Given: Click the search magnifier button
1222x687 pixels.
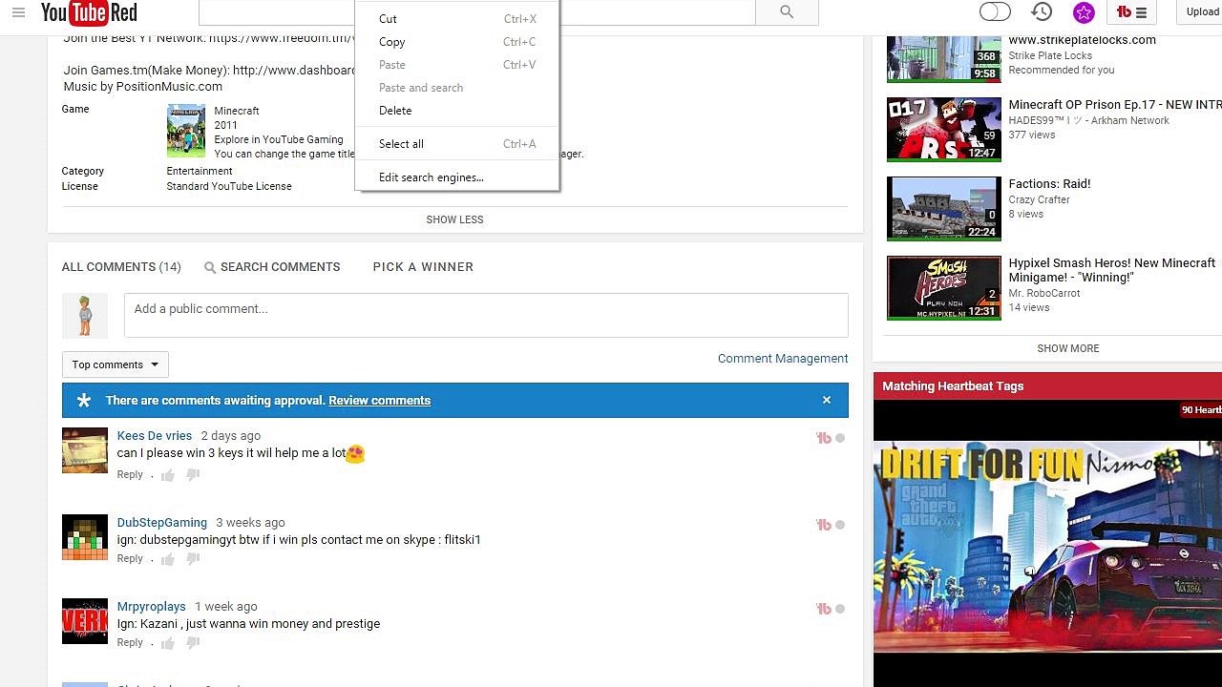Looking at the screenshot, I should (x=787, y=11).
